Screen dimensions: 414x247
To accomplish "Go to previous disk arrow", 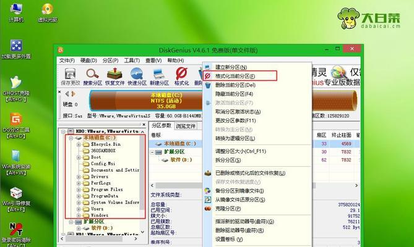I will pyautogui.click(x=67, y=94).
